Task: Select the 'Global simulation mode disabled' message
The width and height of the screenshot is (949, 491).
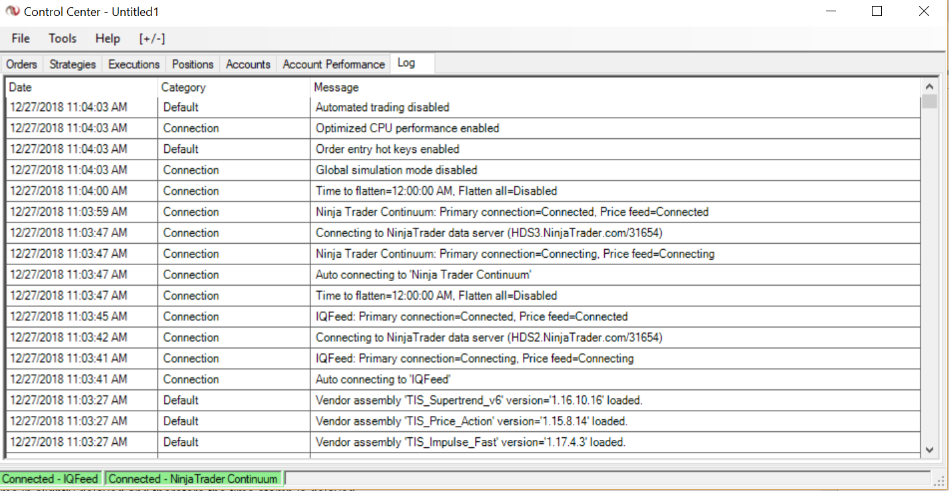Action: pyautogui.click(x=397, y=170)
